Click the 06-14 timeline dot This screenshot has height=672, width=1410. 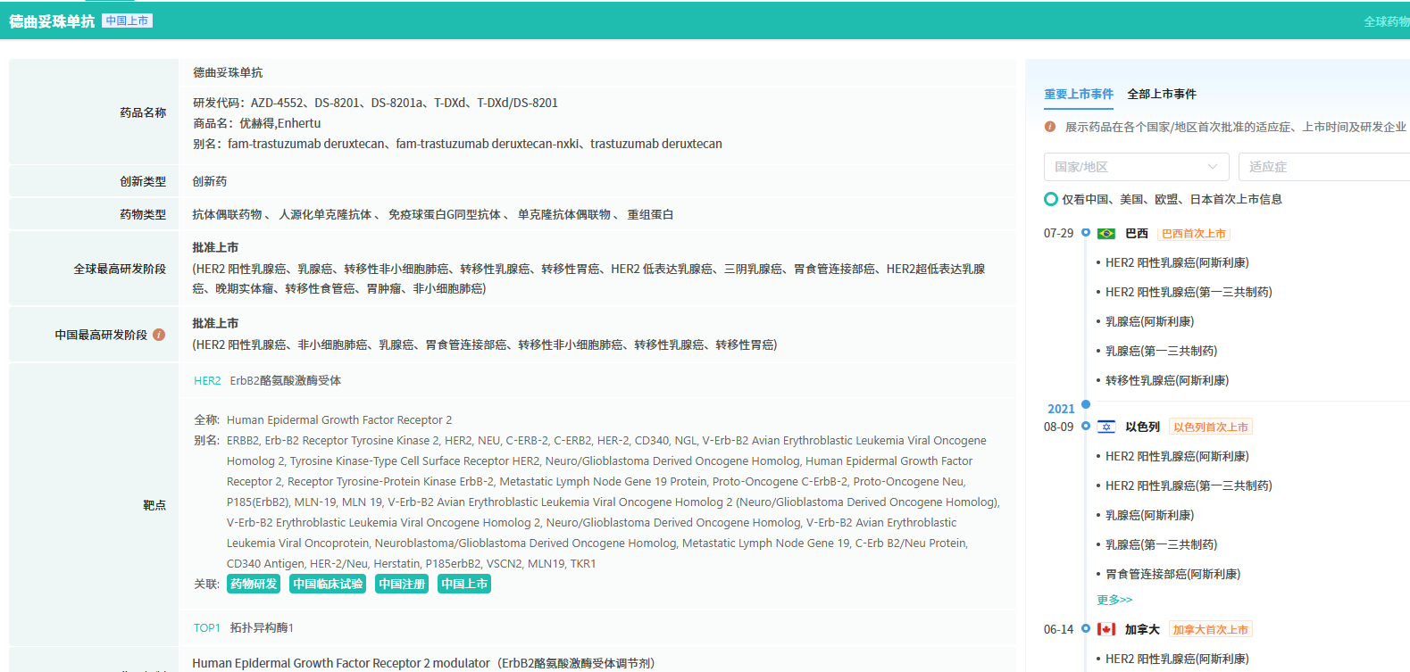click(x=1086, y=629)
